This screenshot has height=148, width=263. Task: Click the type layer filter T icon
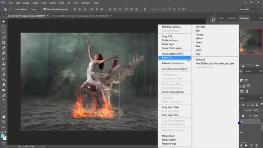(x=248, y=105)
